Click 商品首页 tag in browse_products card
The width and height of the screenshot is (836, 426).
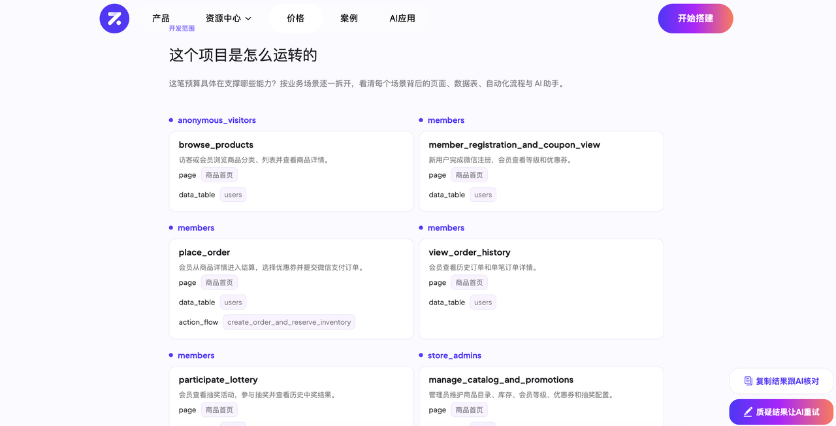click(x=219, y=175)
